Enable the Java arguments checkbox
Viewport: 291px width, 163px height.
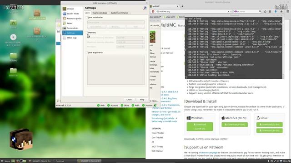pyautogui.click(x=87, y=53)
